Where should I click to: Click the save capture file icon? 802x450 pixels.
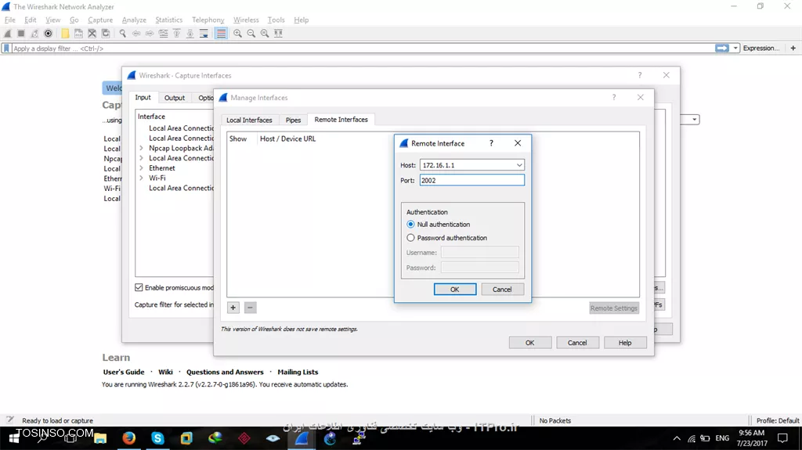(78, 33)
